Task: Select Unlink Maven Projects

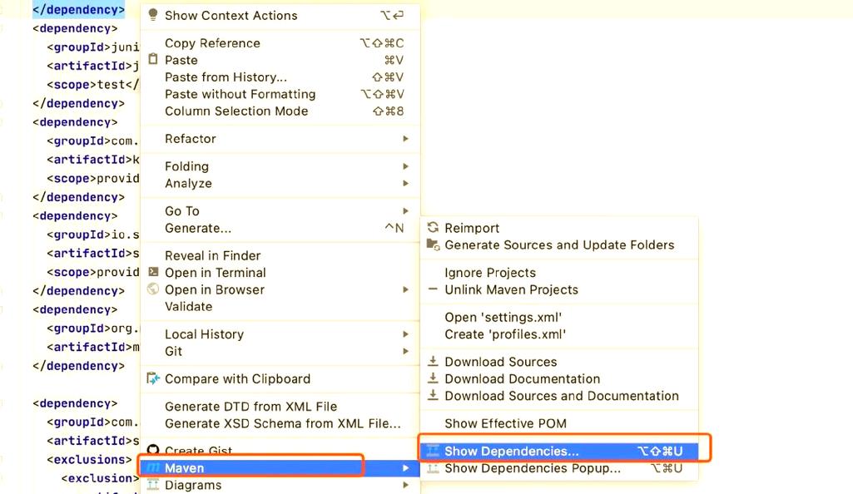Action: coord(511,289)
